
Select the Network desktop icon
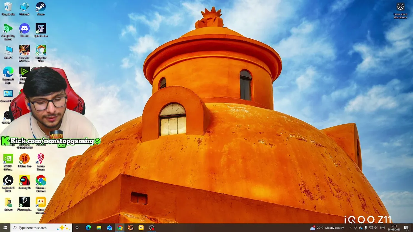(24, 9)
